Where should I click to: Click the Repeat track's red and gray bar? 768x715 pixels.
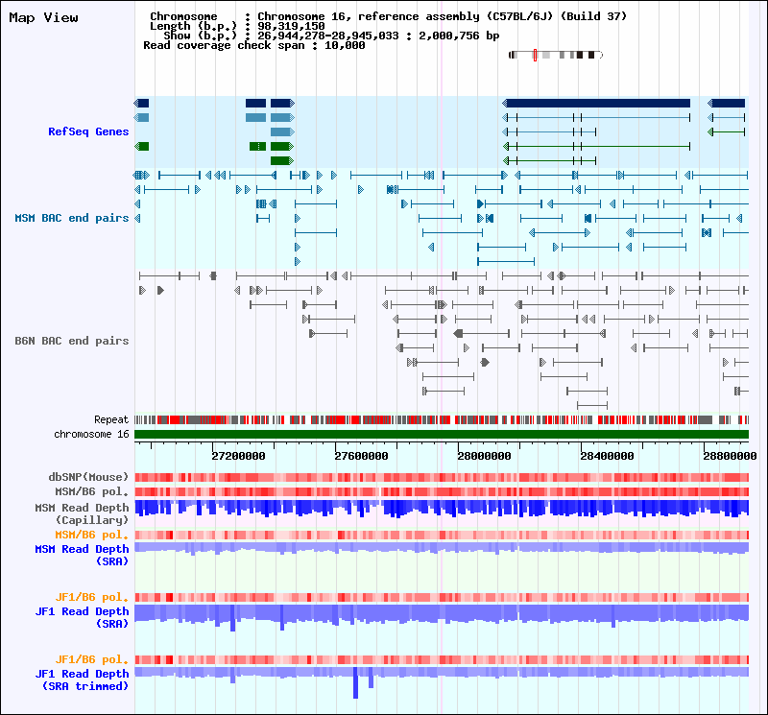pos(442,419)
